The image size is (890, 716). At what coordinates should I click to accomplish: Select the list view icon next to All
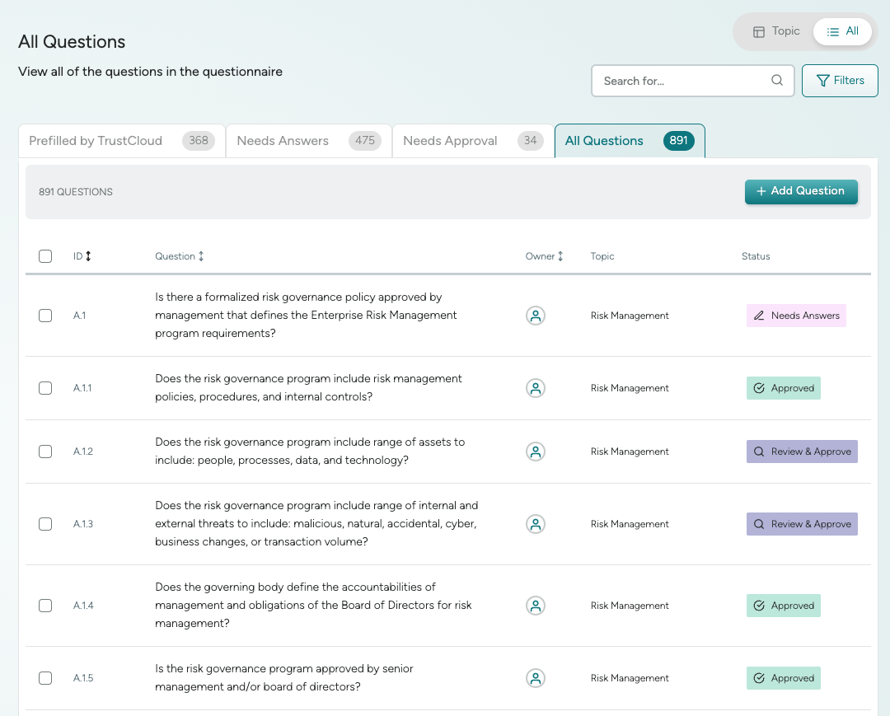[x=833, y=30]
